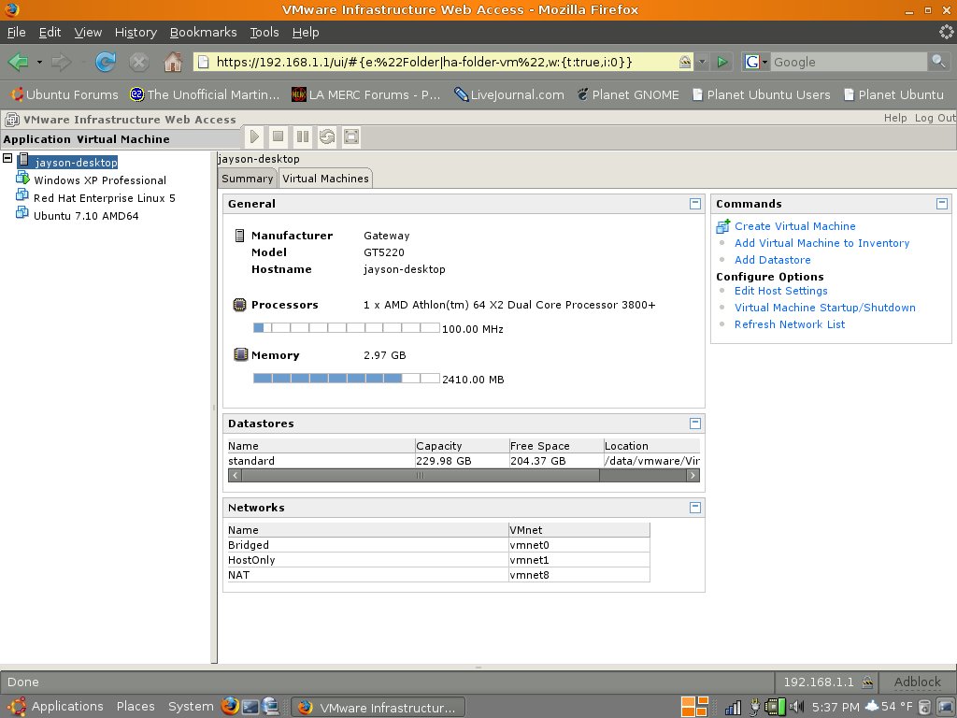Click the Create Virtual Machine link
Viewport: 957px width, 718px height.
(x=794, y=226)
